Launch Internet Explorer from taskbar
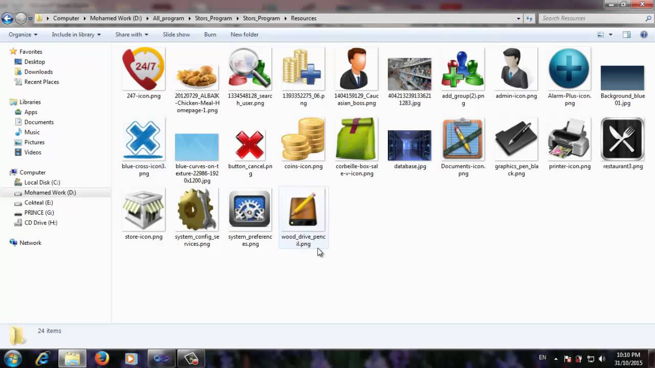Image resolution: width=655 pixels, height=368 pixels. [x=42, y=359]
